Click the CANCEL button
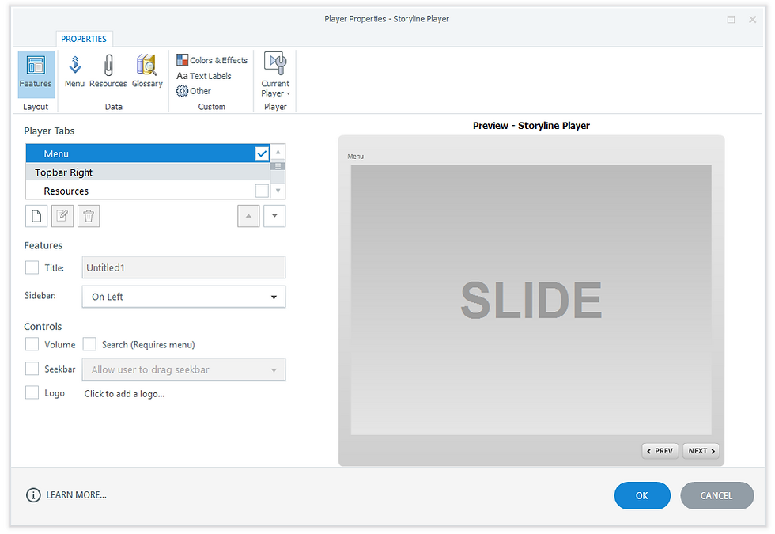The image size is (775, 534). [716, 495]
